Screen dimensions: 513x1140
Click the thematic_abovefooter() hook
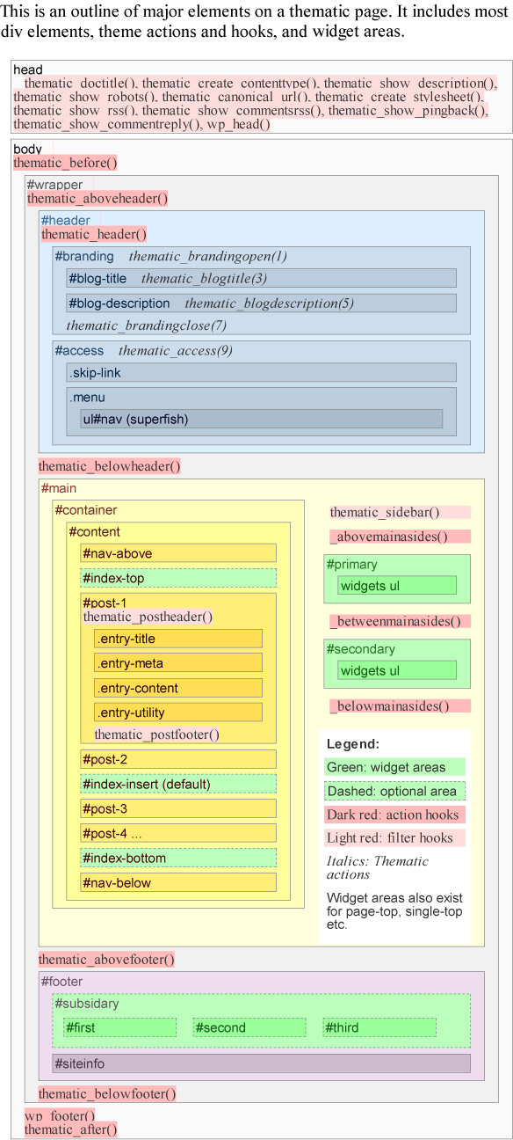click(x=106, y=960)
